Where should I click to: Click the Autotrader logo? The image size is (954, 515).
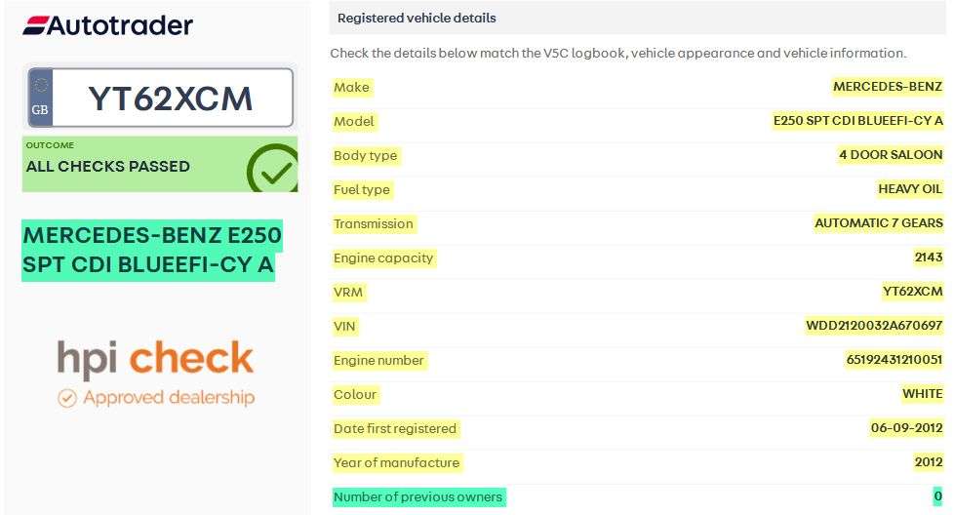[107, 25]
